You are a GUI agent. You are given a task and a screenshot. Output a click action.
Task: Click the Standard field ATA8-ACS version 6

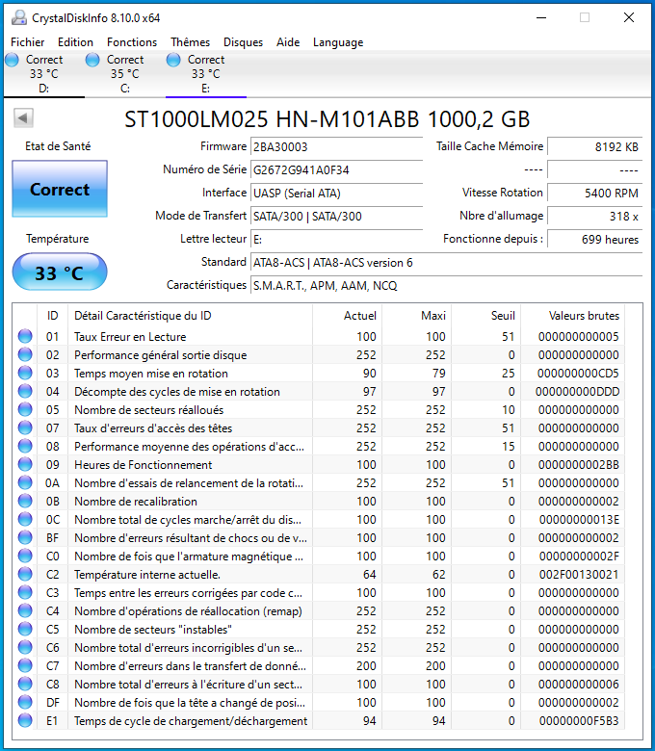pyautogui.click(x=446, y=263)
